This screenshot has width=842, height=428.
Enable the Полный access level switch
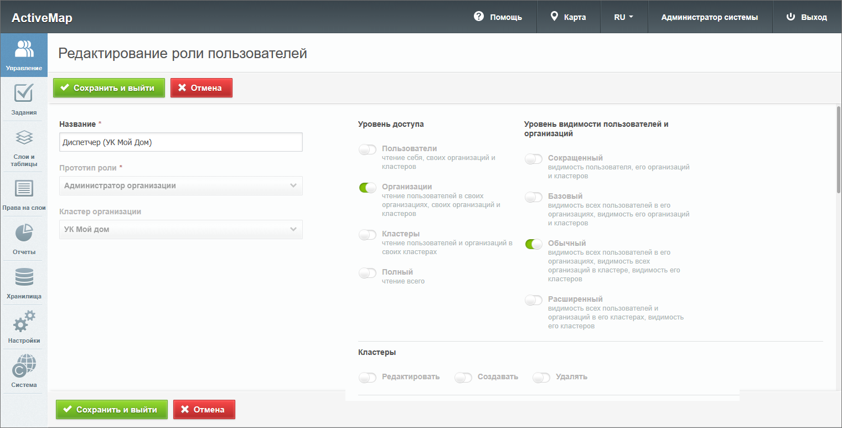[x=368, y=273]
